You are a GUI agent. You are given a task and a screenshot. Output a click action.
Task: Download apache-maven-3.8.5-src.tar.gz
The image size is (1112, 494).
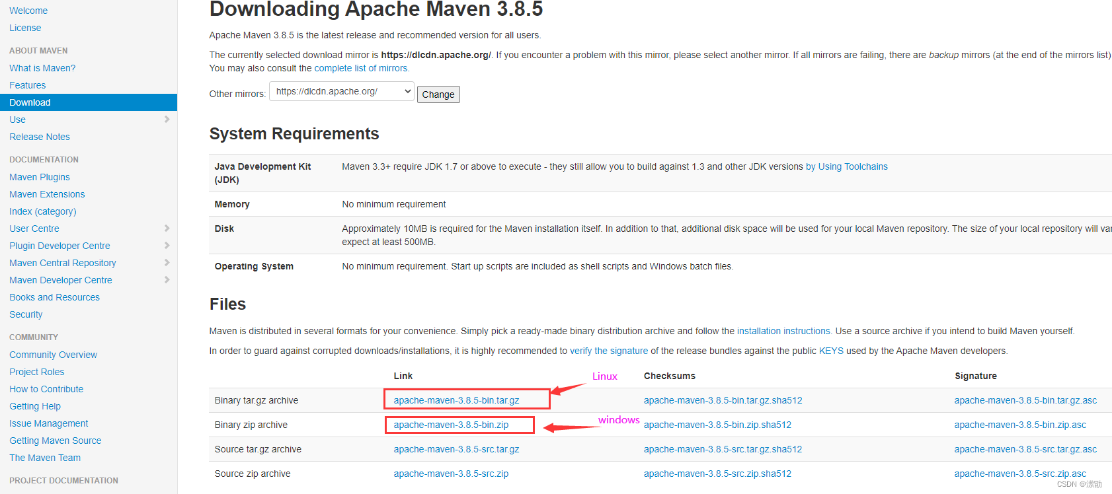point(457,449)
